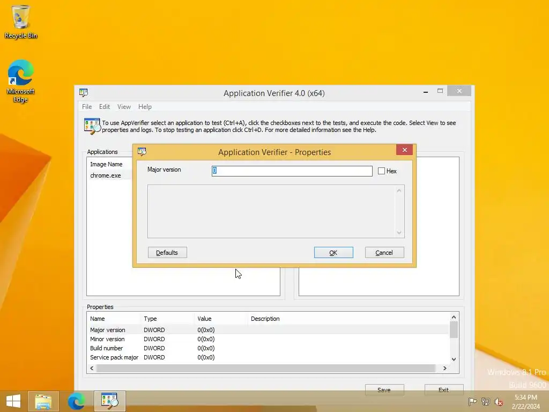Select the Build number property row
This screenshot has height=412, width=549.
click(268, 348)
